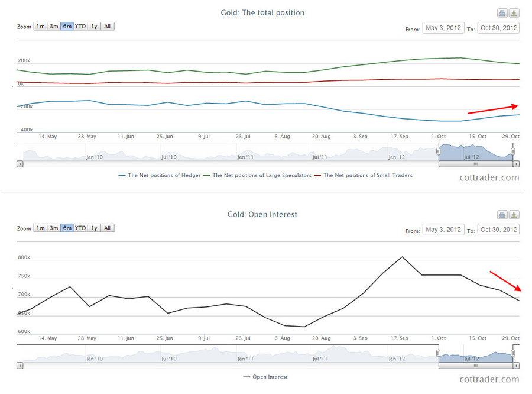Screen dimensions: 532x394
Task: Click the Jan '12 area of the bottom navigator
Action: (398, 358)
